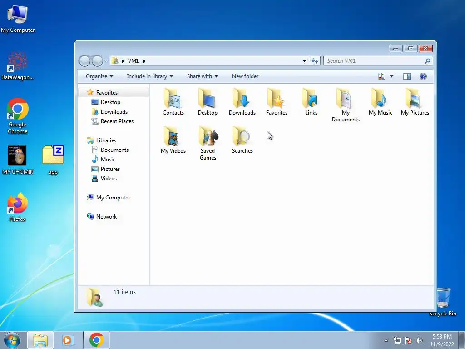Refresh the VM1 folder view
465x349 pixels.
(x=315, y=61)
